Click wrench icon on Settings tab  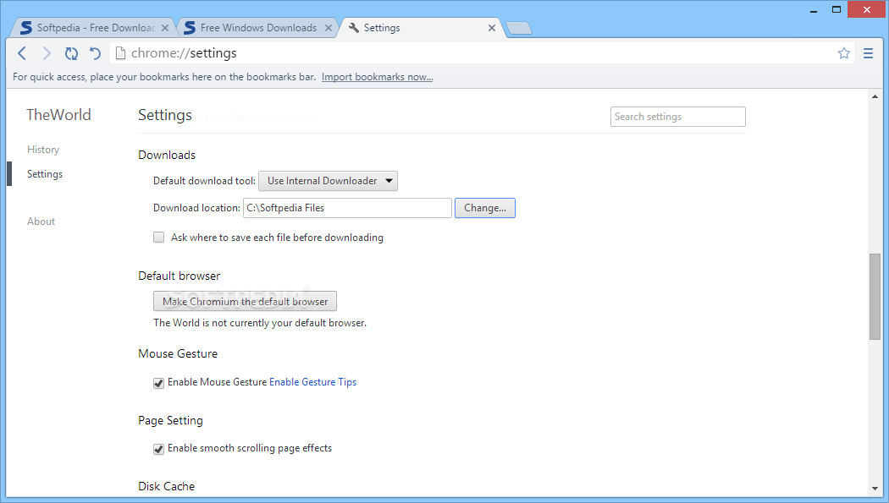(354, 28)
